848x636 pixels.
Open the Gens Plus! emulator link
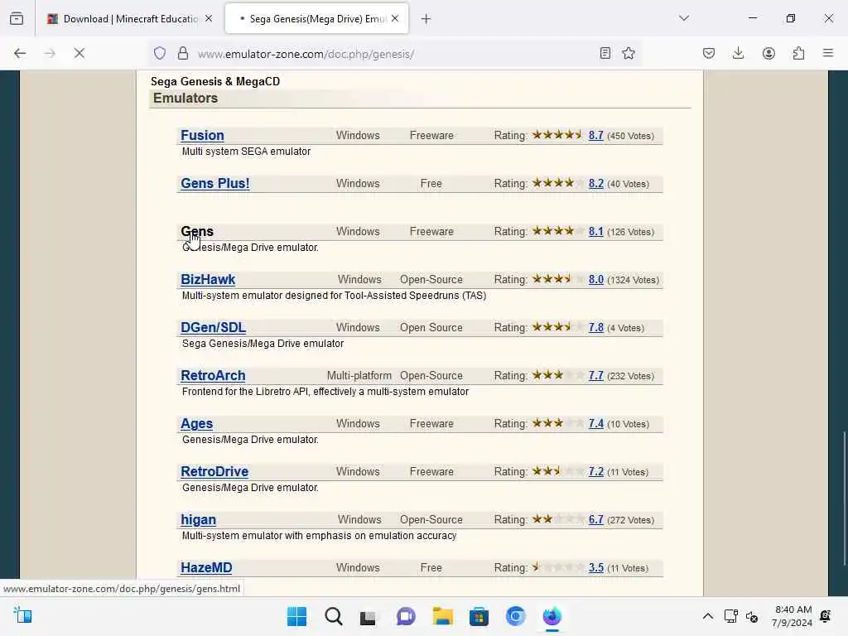click(215, 183)
